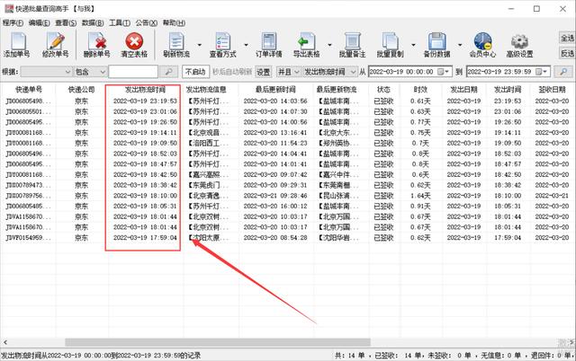The height and width of the screenshot is (361, 576).
Task: Open the start date calendar picker
Action: (444, 72)
